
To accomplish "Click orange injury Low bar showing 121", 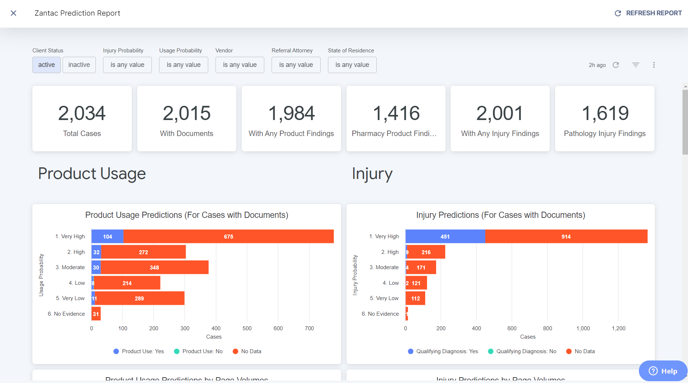I will (x=416, y=283).
